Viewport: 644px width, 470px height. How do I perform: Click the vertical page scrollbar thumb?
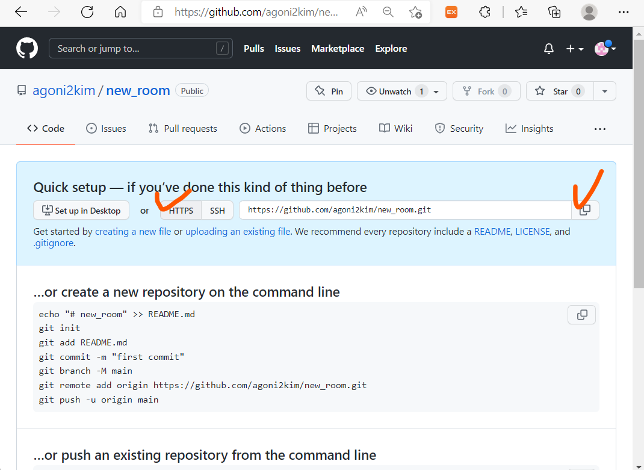[638, 164]
